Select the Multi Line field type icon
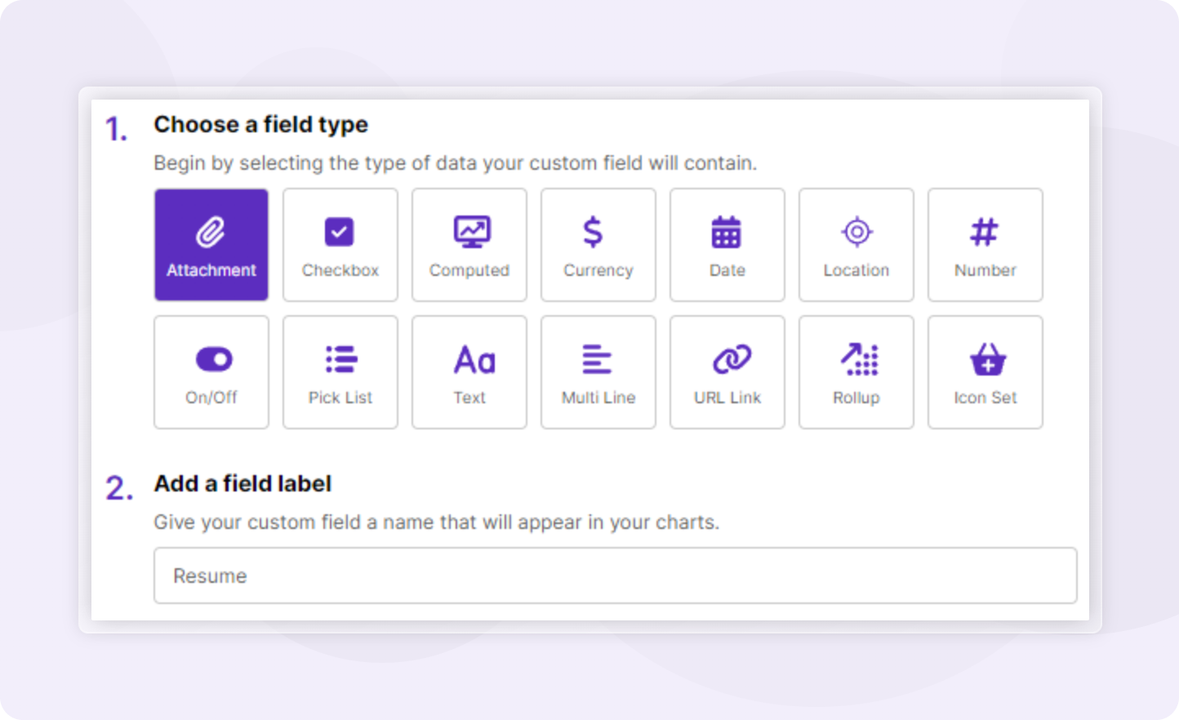The image size is (1179, 720). 598,371
